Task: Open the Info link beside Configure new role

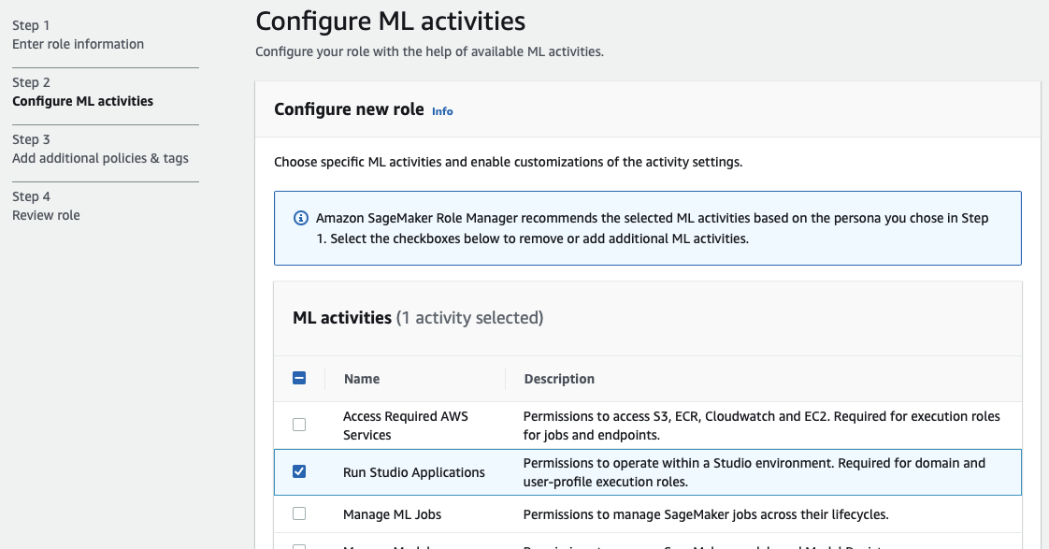Action: (x=442, y=111)
